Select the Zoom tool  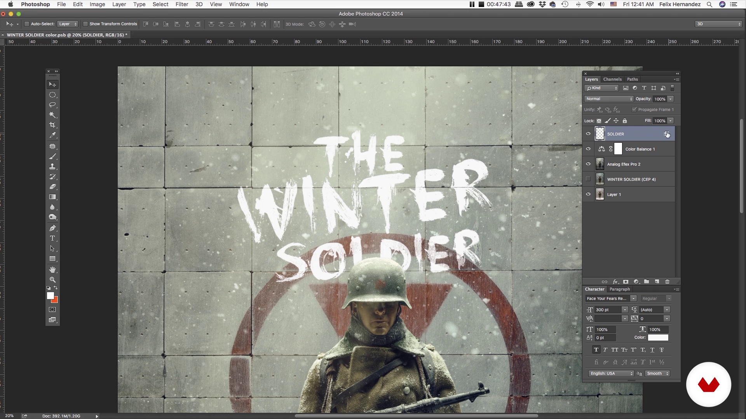(52, 280)
